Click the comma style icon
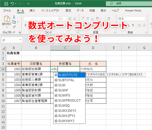152x130 pixels. (x=133, y=25)
